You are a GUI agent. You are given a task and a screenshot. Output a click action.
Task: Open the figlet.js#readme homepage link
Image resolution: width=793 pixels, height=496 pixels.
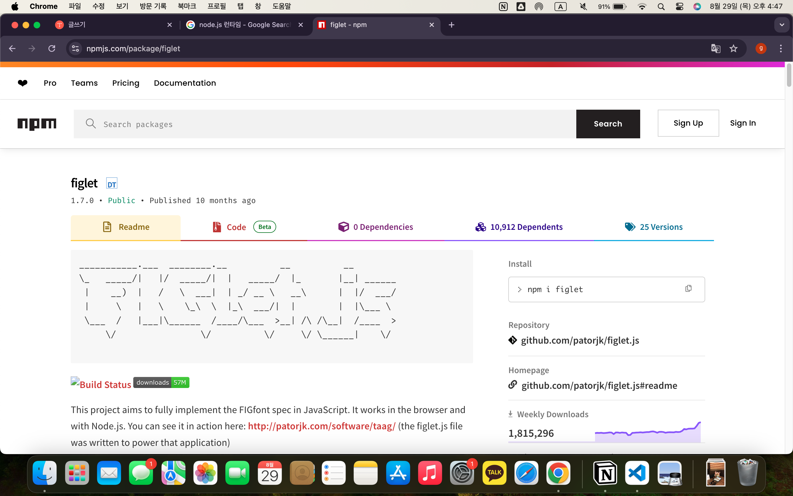click(599, 386)
